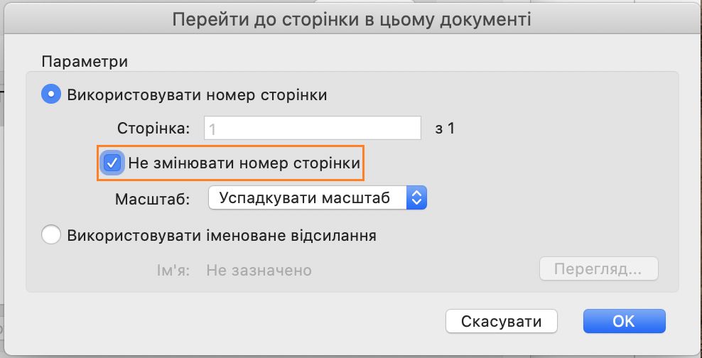Click the "Масштаб:" label
Image resolution: width=702 pixels, height=358 pixels.
pyautogui.click(x=152, y=199)
